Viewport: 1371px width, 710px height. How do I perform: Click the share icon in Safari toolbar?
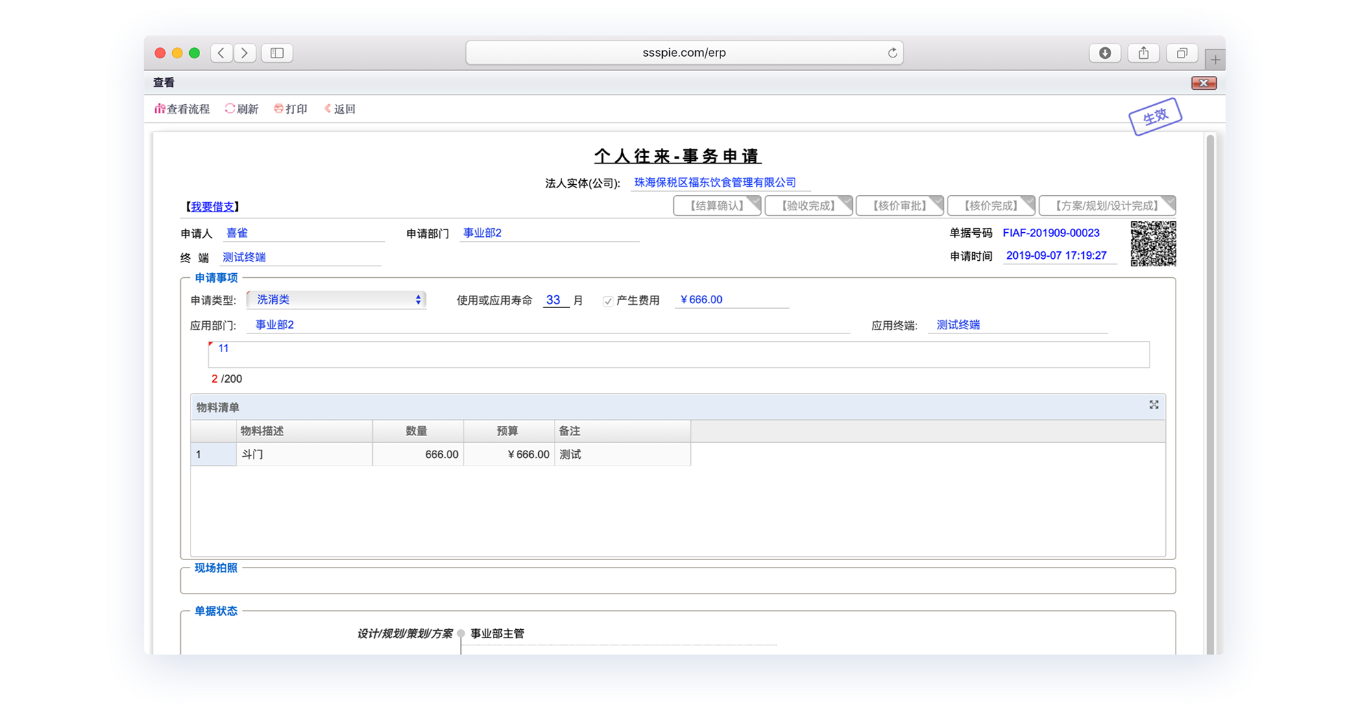tap(1143, 53)
